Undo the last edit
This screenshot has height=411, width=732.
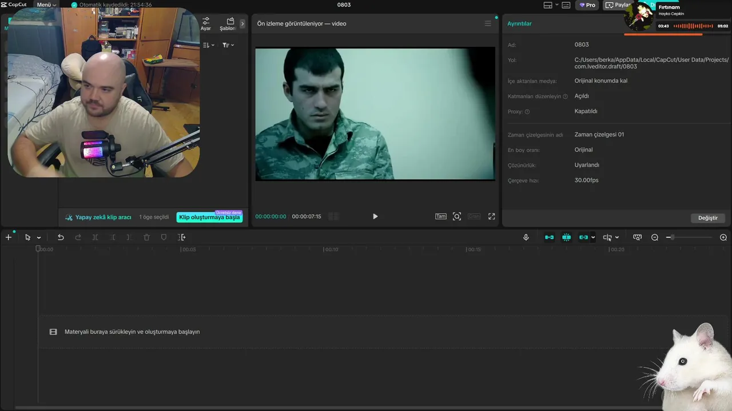61,237
